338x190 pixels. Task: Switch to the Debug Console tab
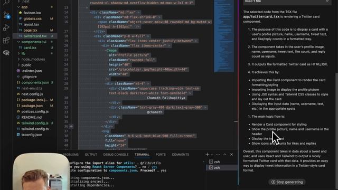(116, 155)
